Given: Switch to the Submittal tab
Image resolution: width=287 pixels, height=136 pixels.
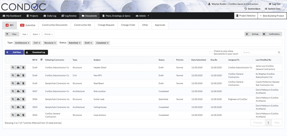Looking at the screenshot, I should point(28,25).
